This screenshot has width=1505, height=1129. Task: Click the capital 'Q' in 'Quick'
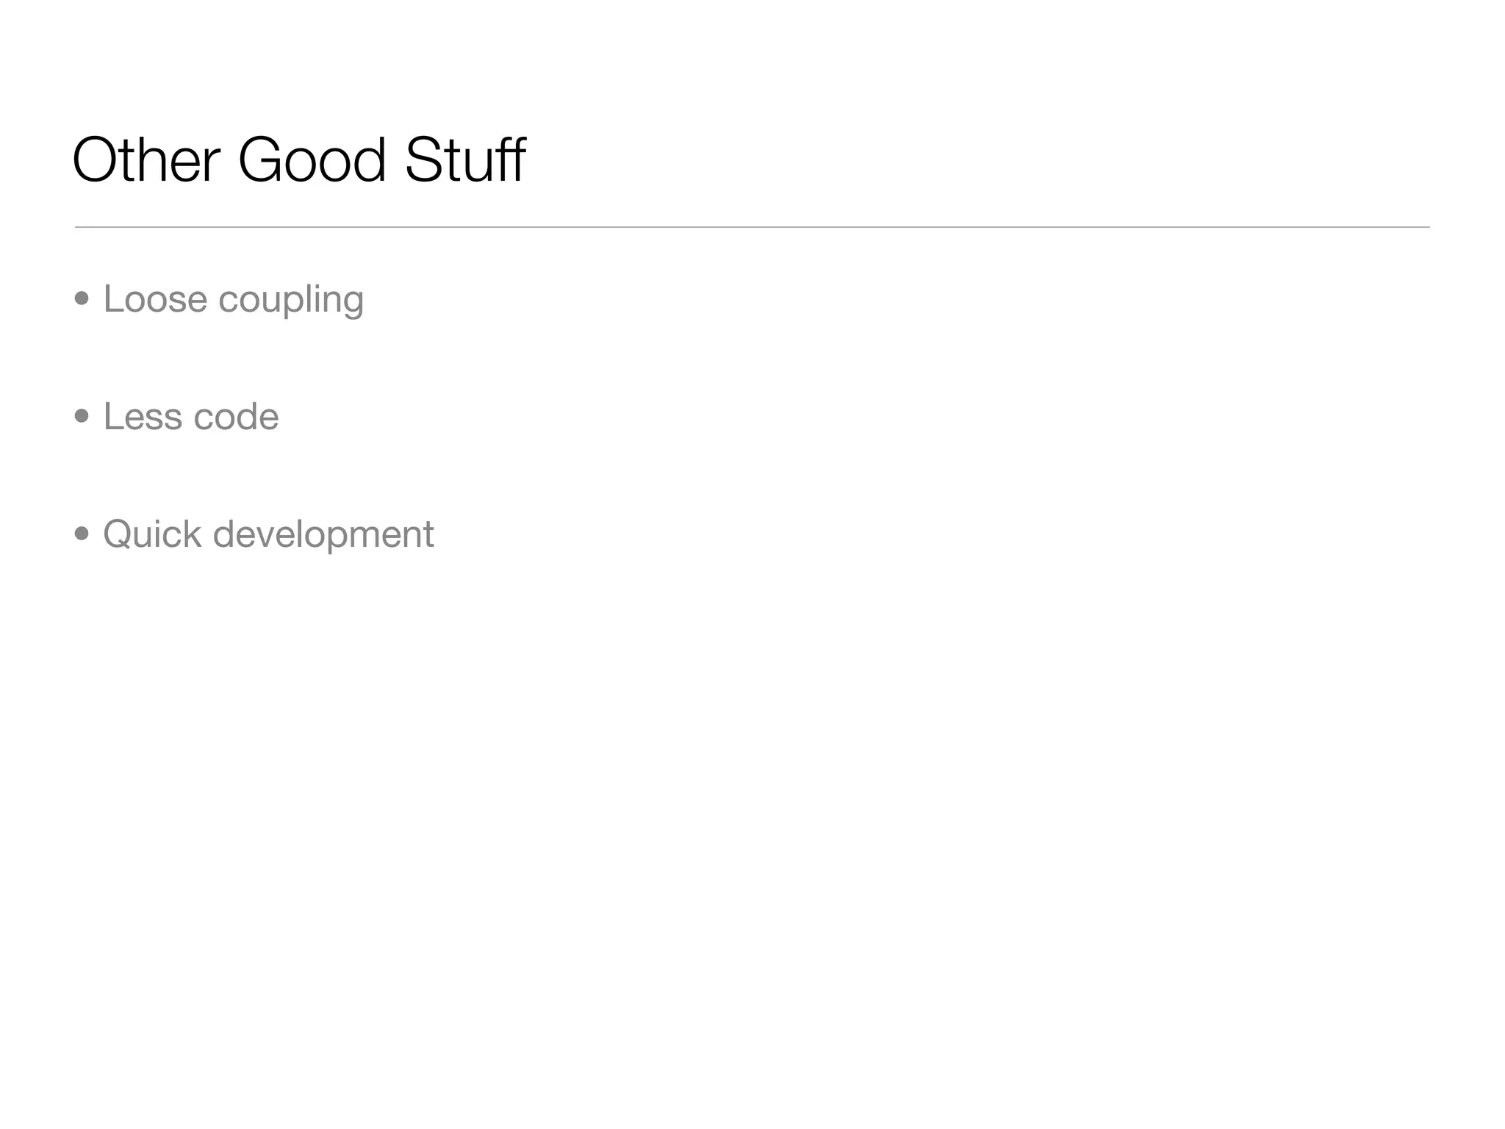coord(118,534)
